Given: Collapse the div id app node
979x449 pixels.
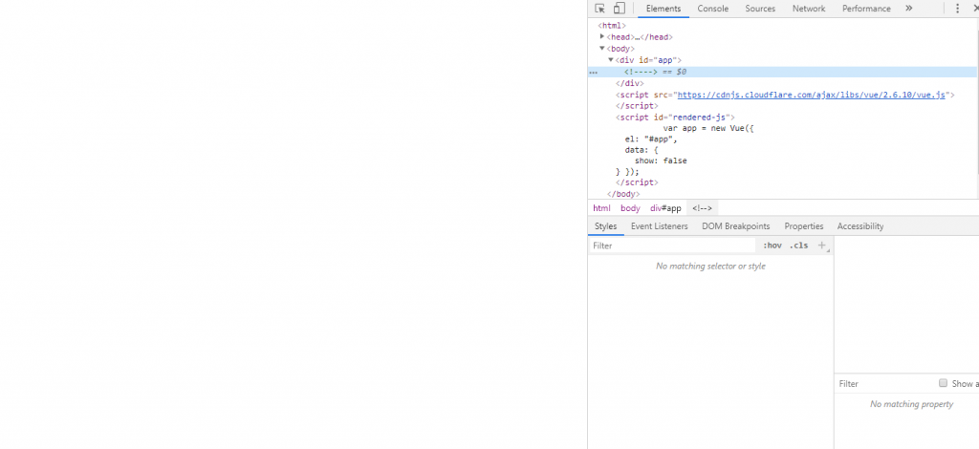Looking at the screenshot, I should tap(611, 60).
